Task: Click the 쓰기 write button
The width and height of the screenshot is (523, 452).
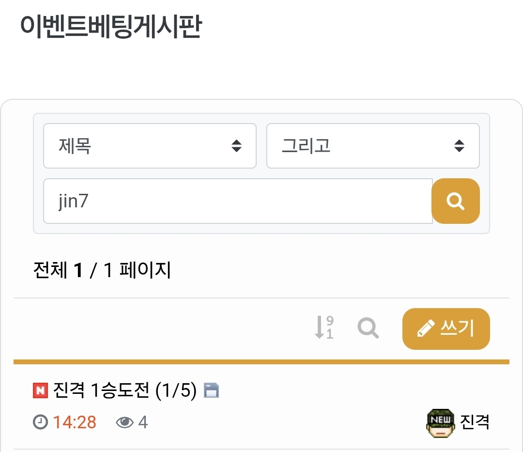Action: (x=446, y=328)
